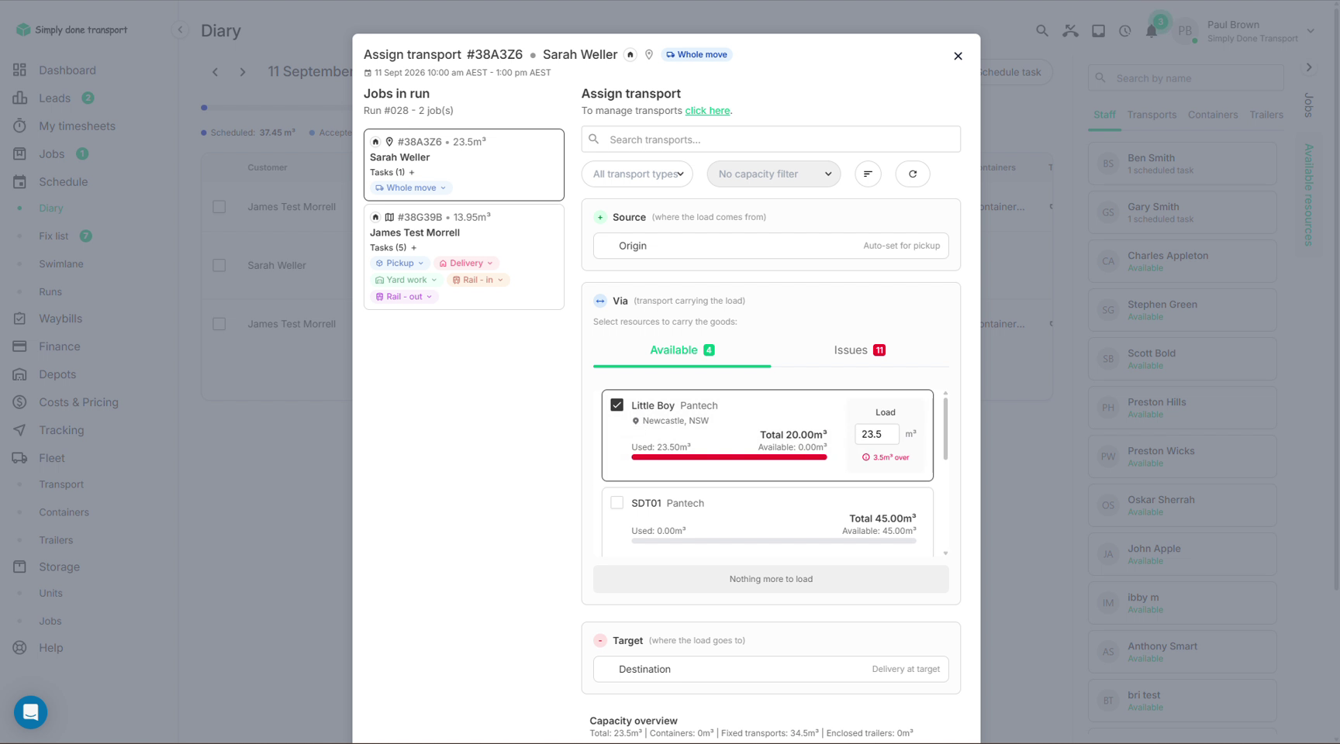Refresh the transport list icon
The height and width of the screenshot is (744, 1340).
(913, 174)
